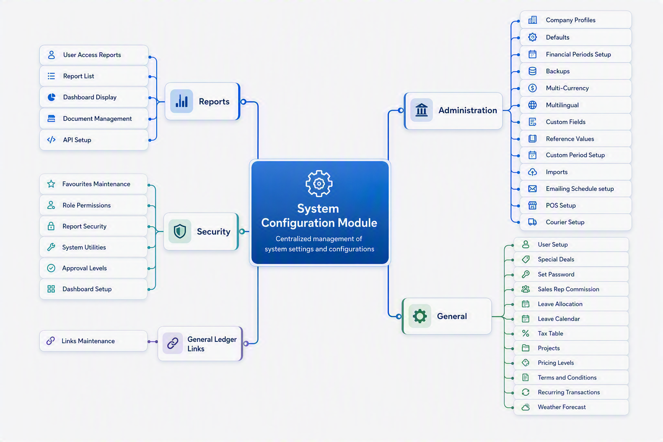Image resolution: width=663 pixels, height=442 pixels.
Task: Open Custom Fields item
Action: click(x=576, y=122)
